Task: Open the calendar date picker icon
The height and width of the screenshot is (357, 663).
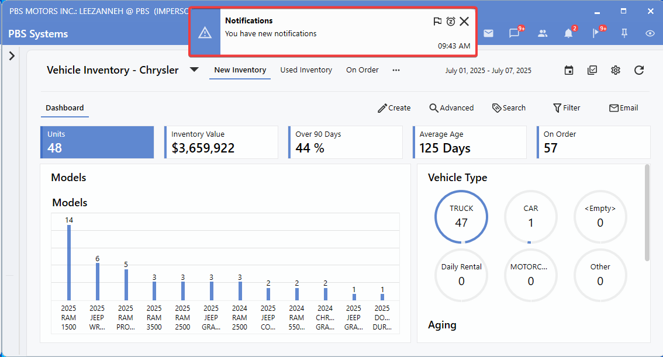Action: click(569, 70)
